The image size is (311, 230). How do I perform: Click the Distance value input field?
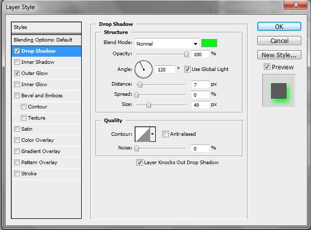point(201,84)
